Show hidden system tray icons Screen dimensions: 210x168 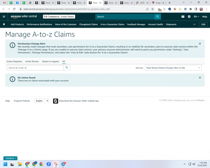(x=184, y=164)
